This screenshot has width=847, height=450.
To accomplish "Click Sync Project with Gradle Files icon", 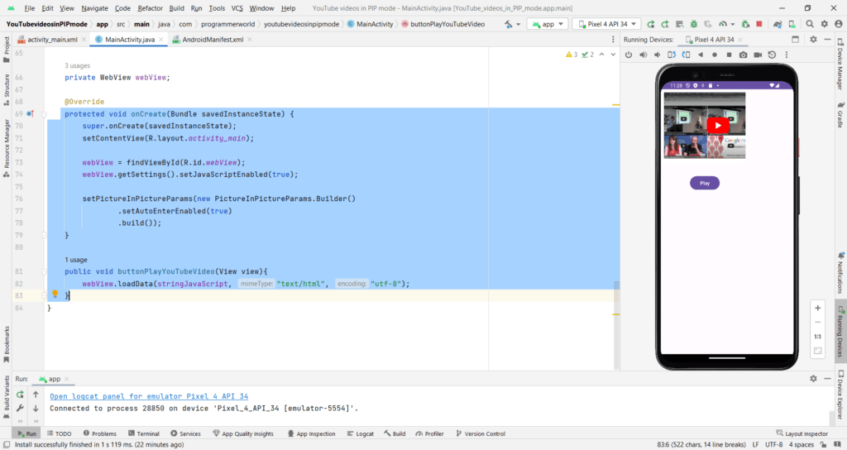I will pyautogui.click(x=778, y=24).
